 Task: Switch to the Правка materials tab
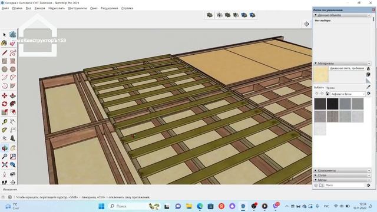pos(330,88)
